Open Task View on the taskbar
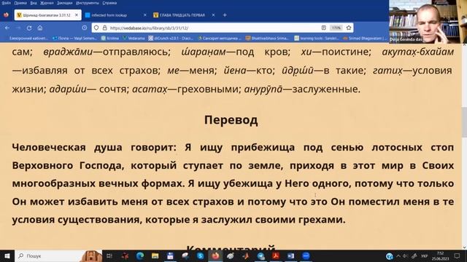This screenshot has height=262, width=467. (109, 255)
